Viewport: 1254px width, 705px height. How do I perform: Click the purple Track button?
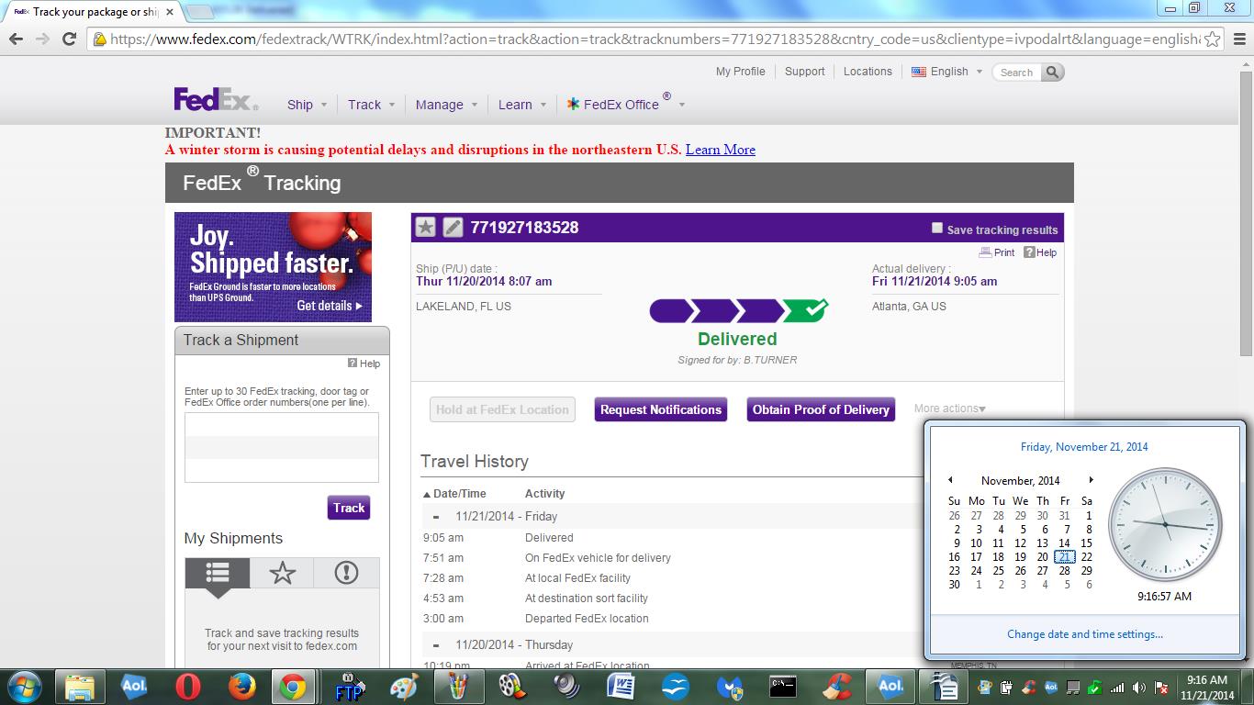coord(349,508)
